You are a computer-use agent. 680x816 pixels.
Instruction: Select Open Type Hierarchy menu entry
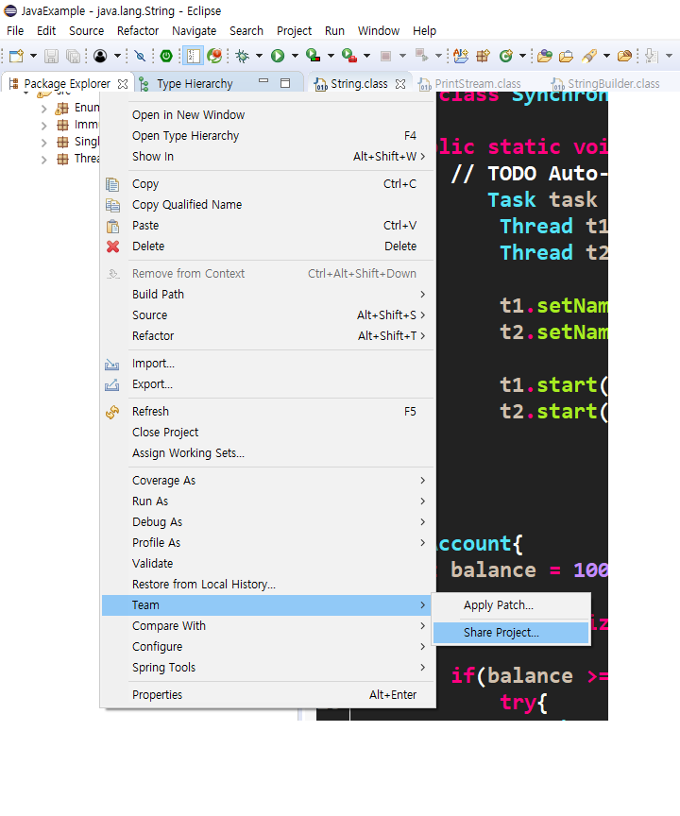point(267,136)
